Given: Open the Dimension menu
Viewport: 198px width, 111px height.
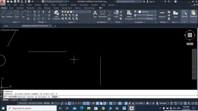Looking at the screenshot, I should tap(63, 5).
